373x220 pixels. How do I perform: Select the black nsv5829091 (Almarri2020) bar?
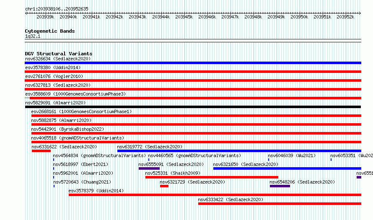tap(193, 107)
